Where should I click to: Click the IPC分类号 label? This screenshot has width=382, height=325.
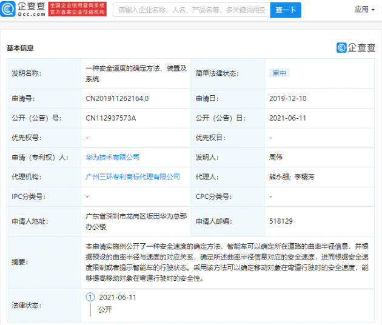pyautogui.click(x=28, y=196)
